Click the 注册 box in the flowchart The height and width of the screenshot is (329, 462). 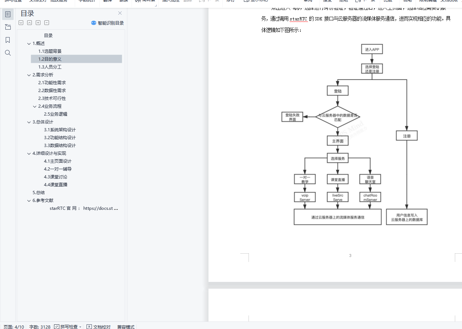407,136
